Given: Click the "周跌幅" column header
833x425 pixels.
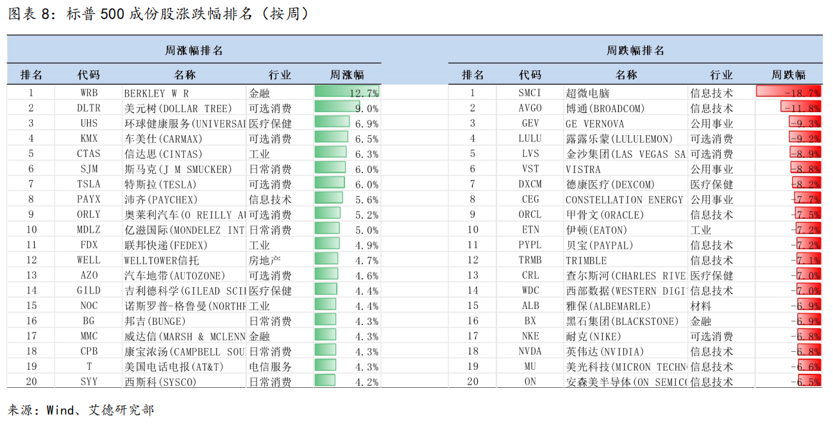Looking at the screenshot, I should tap(788, 75).
